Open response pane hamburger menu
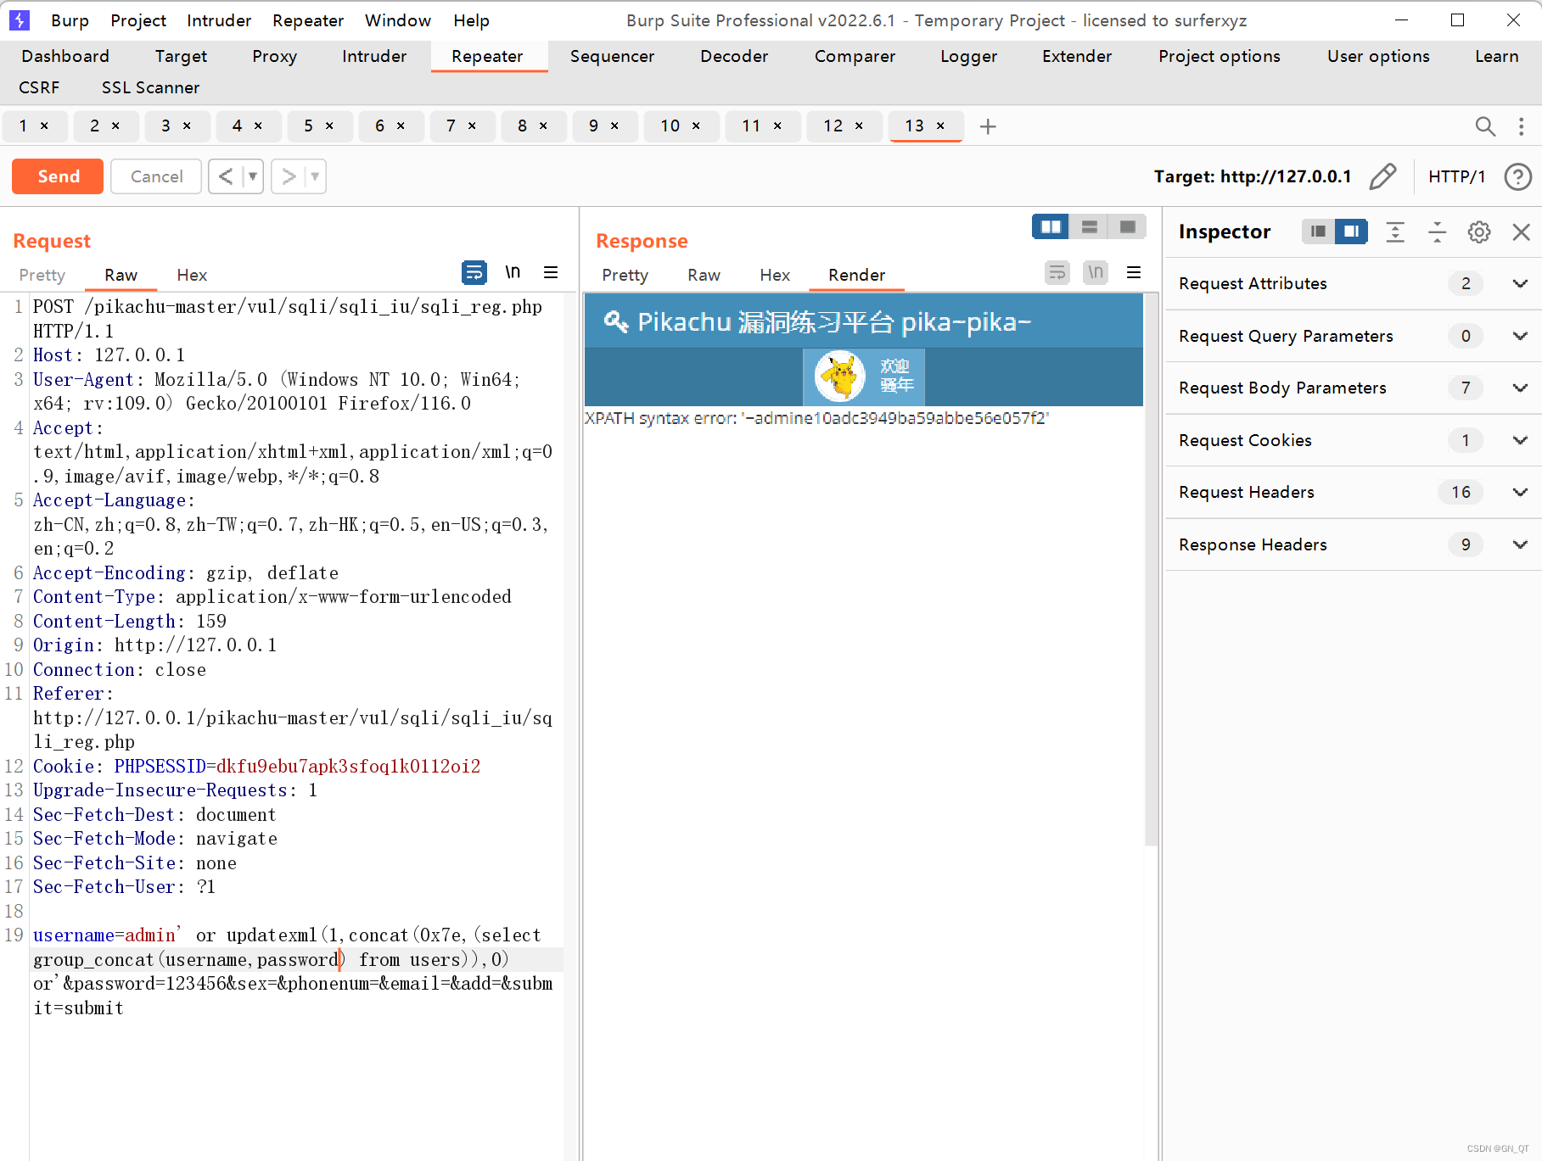1542x1161 pixels. [1134, 272]
